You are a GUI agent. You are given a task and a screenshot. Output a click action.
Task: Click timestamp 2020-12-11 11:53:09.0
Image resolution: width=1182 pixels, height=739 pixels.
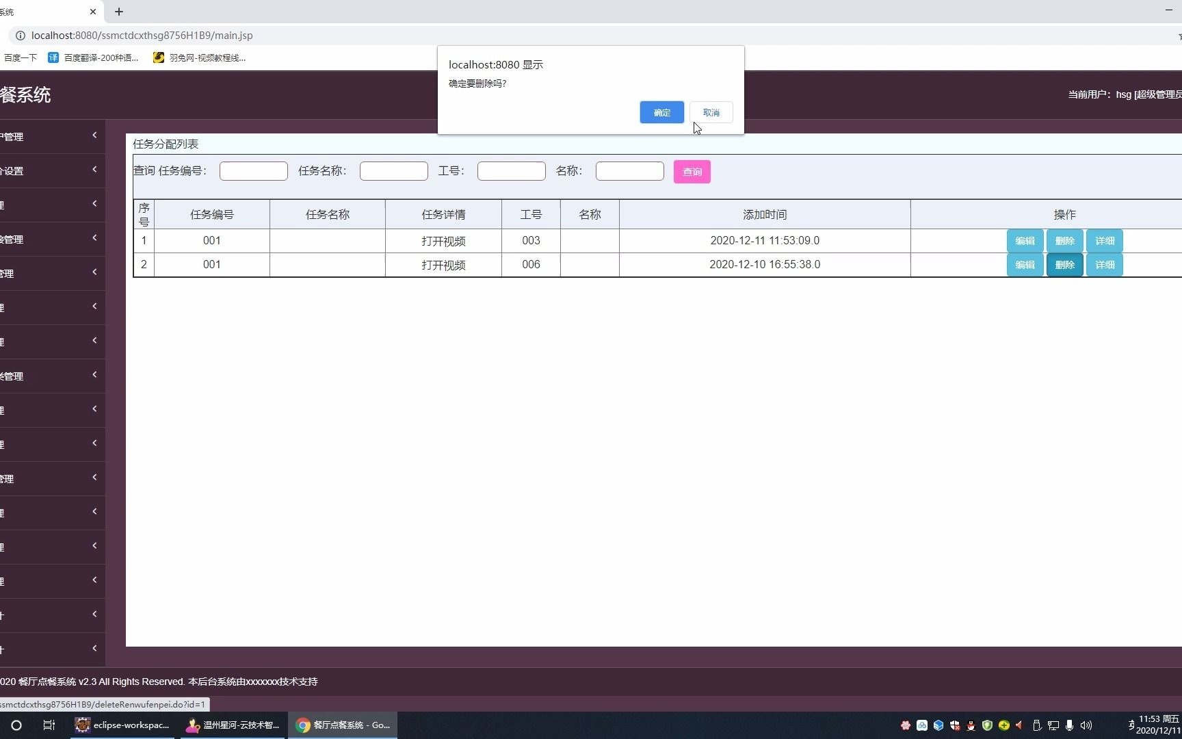[765, 241]
